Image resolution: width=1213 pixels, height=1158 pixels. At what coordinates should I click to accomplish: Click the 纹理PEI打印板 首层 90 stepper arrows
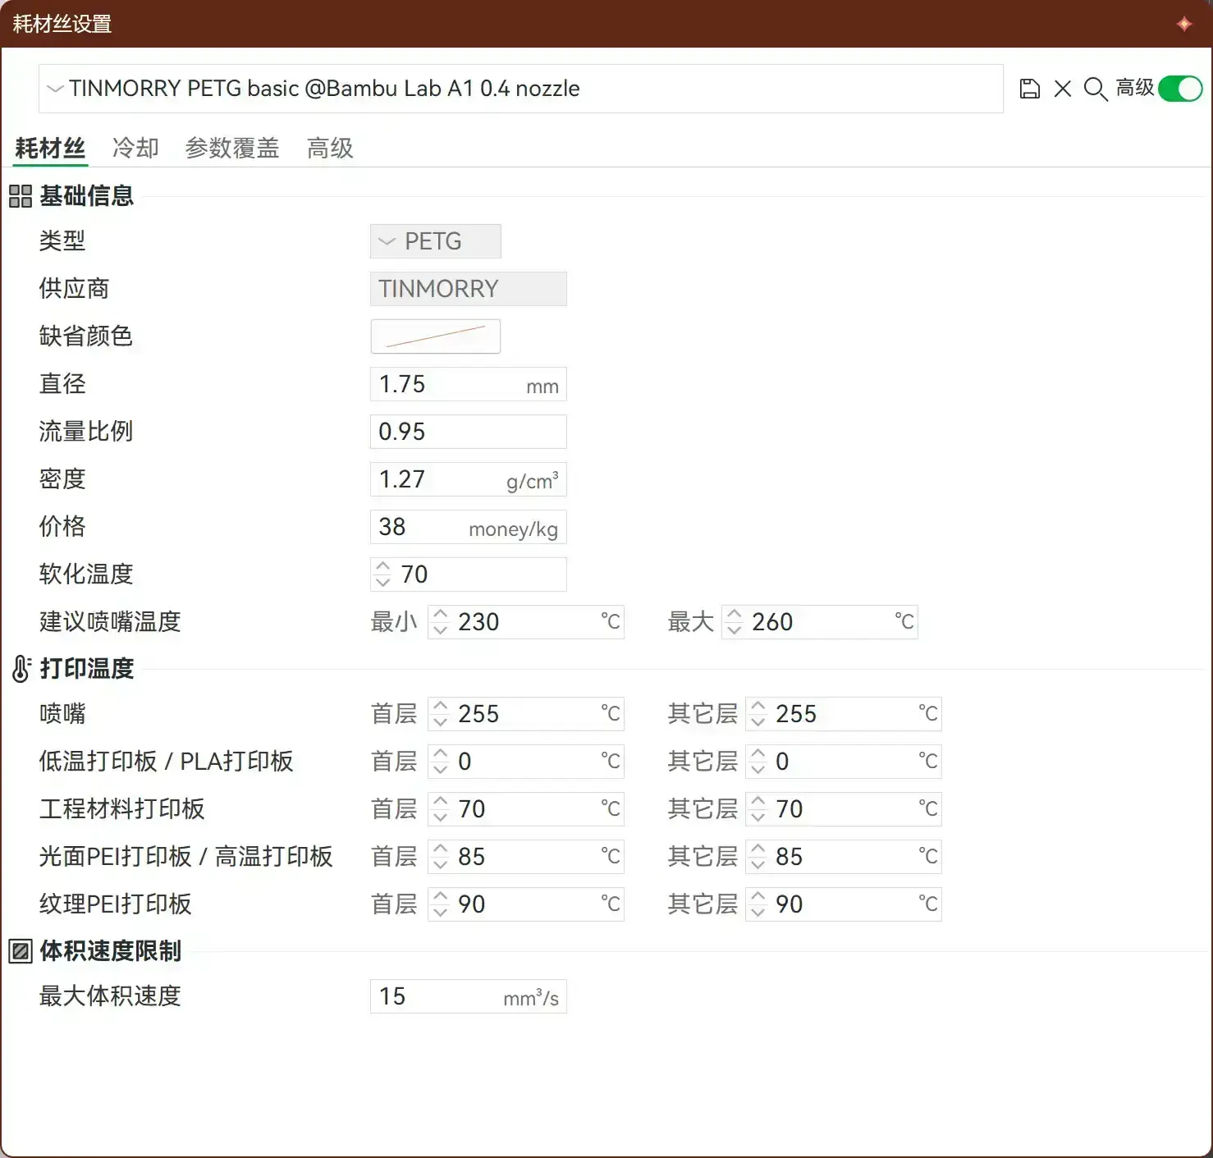click(441, 904)
